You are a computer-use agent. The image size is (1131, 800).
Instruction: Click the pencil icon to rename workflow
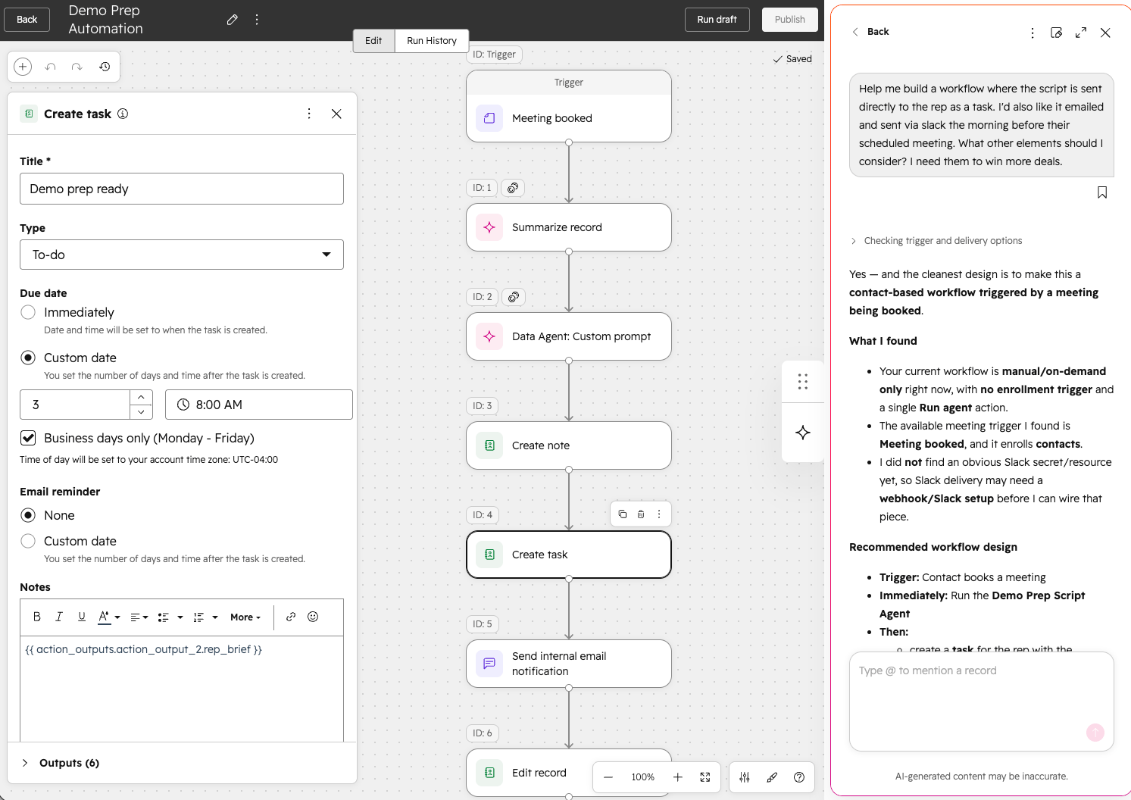233,20
